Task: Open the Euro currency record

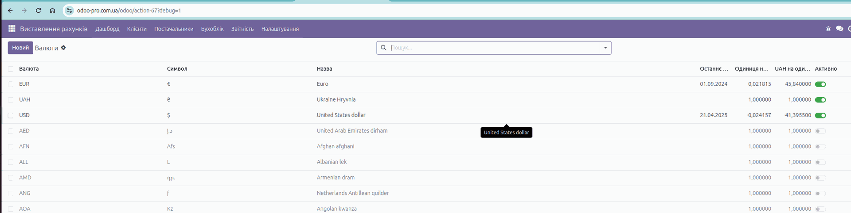Action: click(323, 84)
